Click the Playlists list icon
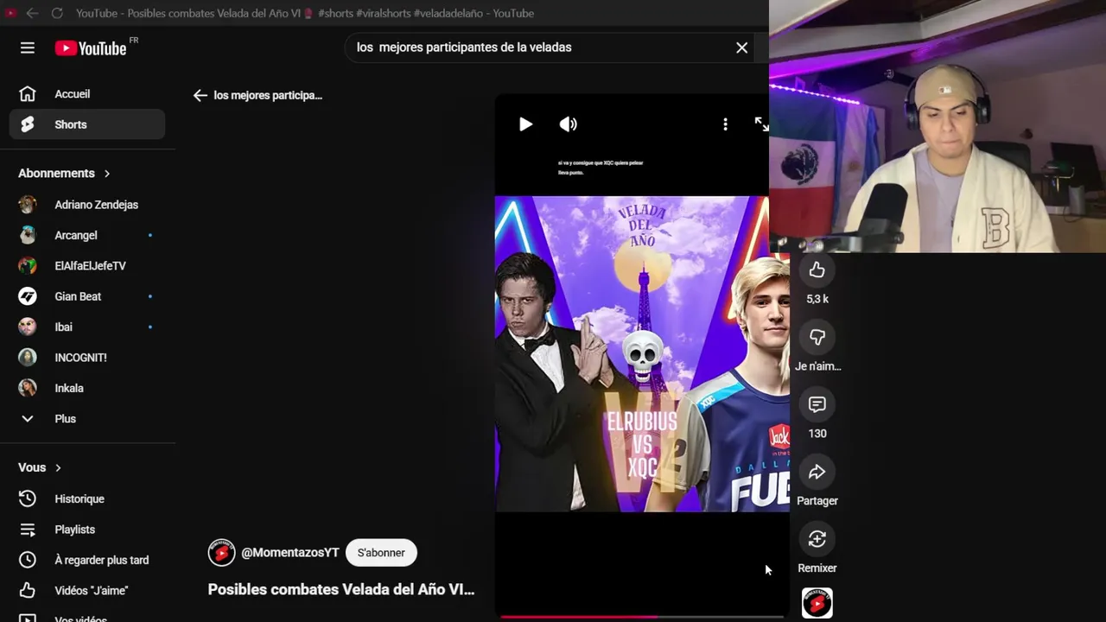Viewport: 1106px width, 622px height. 28,530
